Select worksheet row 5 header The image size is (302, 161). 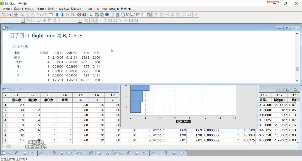(x=5, y=125)
